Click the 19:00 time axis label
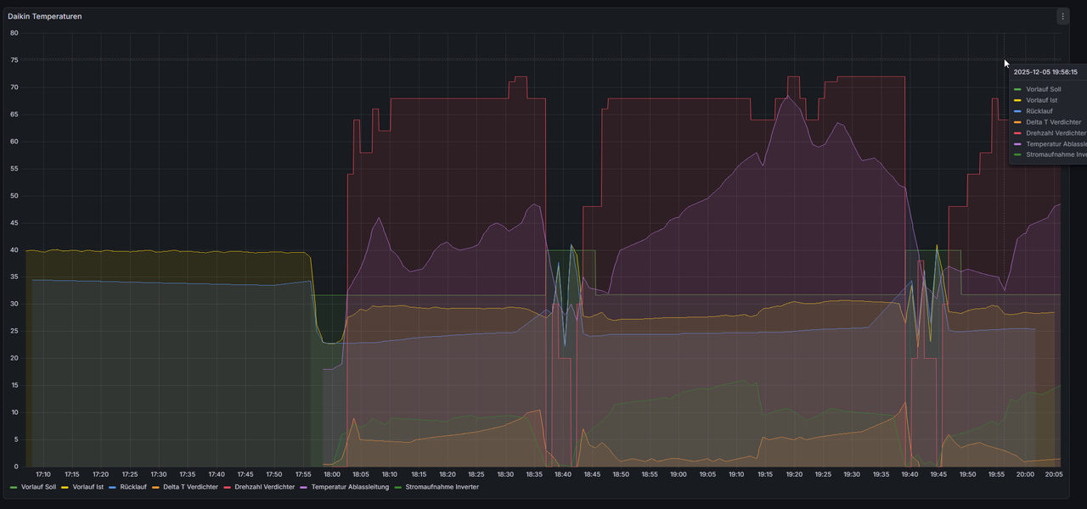This screenshot has height=509, width=1087. click(x=679, y=474)
